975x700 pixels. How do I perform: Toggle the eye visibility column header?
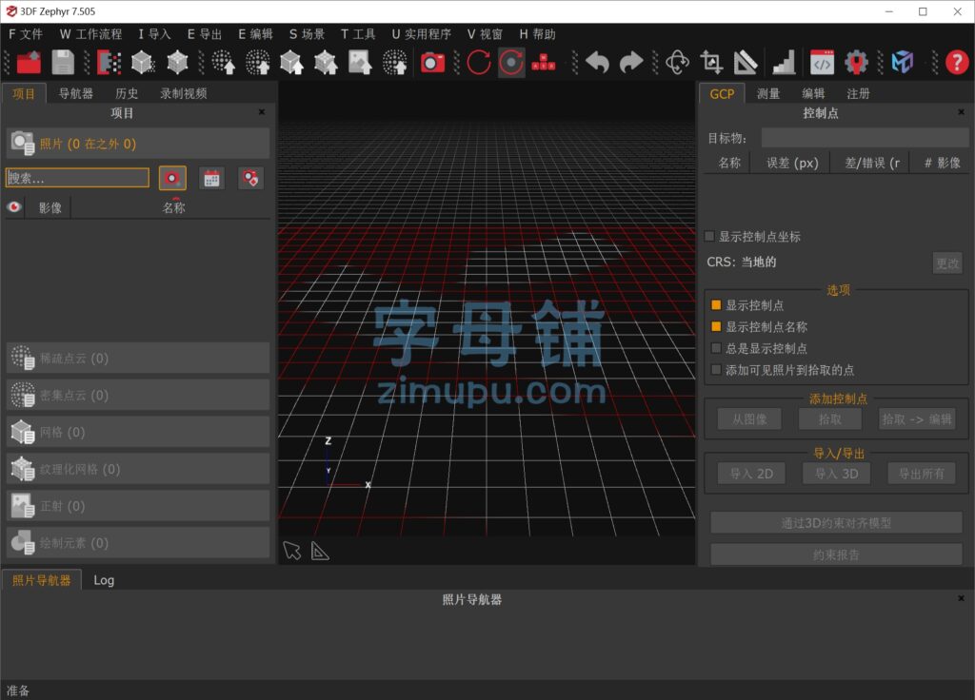(x=14, y=206)
